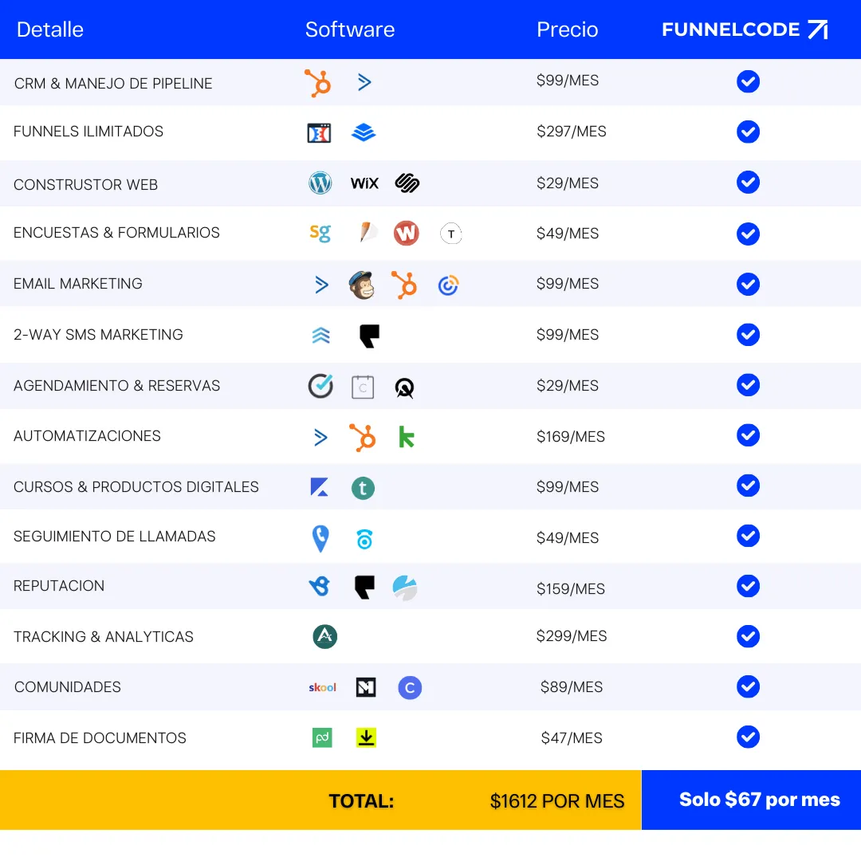
Task: Click the SurveyGizmo sg logo
Action: 320,233
